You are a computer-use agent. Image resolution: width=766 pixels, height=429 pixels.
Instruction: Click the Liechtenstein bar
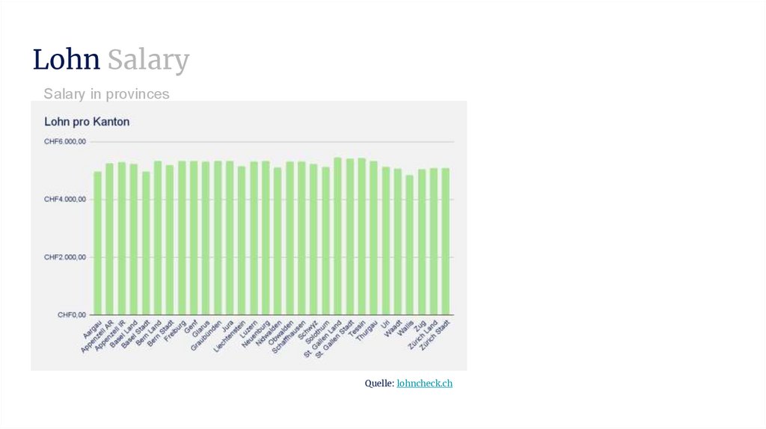pos(242,240)
